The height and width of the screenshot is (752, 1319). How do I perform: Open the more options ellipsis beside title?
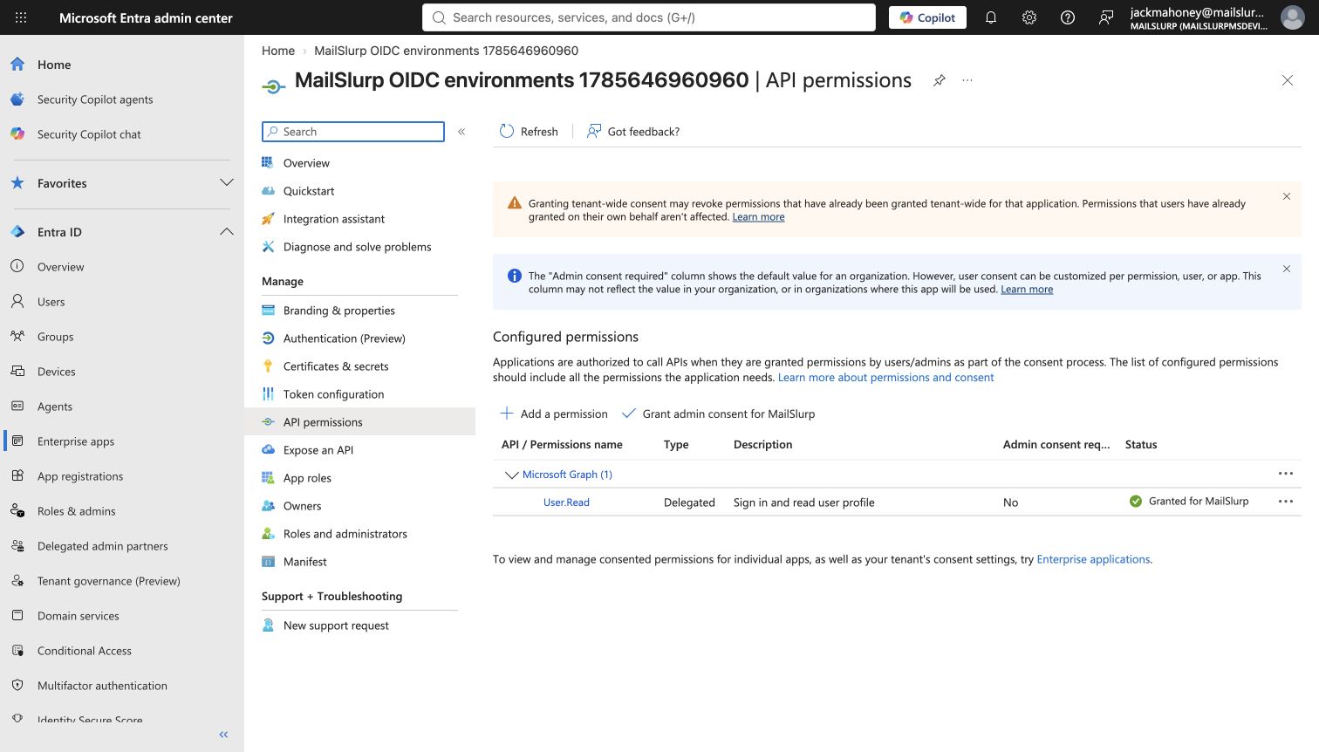click(x=967, y=80)
